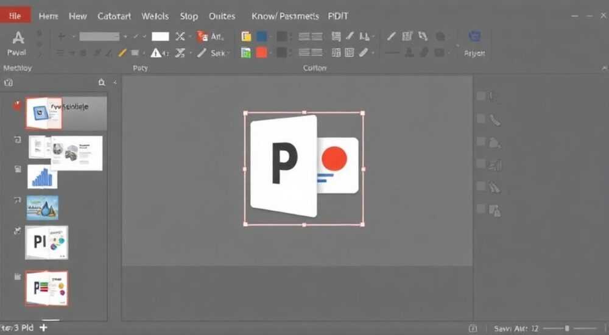The width and height of the screenshot is (609, 335).
Task: Collapse the ribbon with the right-edge chevron
Action: click(604, 68)
